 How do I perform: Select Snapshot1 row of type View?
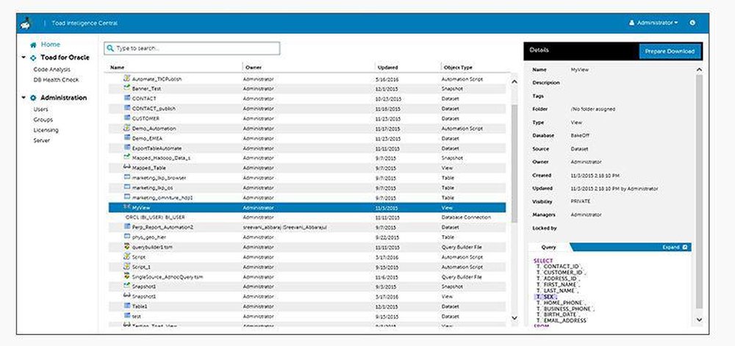[x=307, y=296]
